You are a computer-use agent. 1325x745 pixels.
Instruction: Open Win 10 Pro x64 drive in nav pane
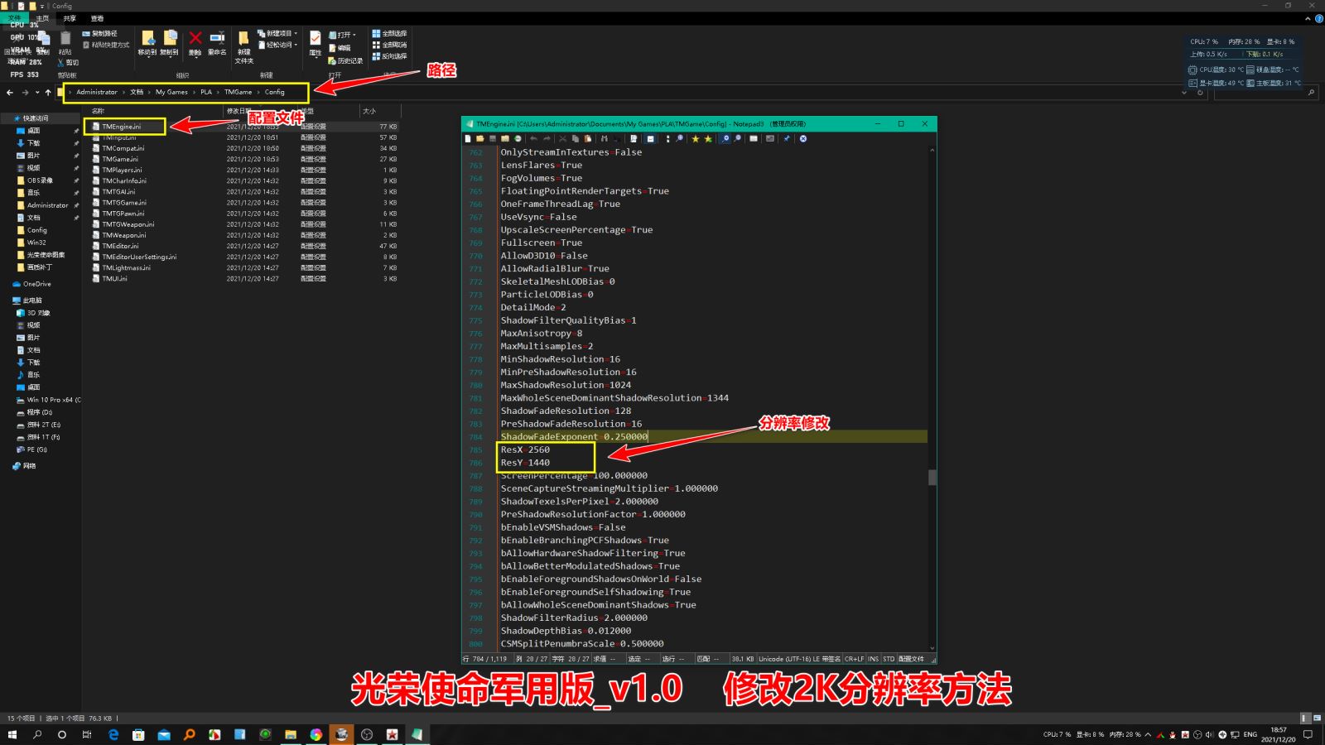(48, 400)
